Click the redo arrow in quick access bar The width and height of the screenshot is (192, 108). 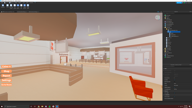click(x=8, y=3)
